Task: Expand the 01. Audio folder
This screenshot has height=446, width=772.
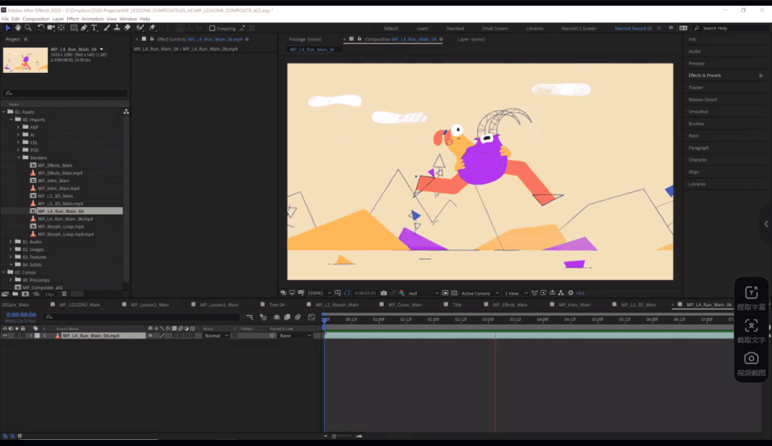Action: [11, 242]
